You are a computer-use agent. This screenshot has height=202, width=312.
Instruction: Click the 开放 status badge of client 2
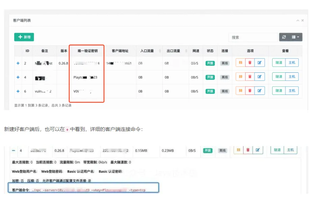[x=210, y=63]
